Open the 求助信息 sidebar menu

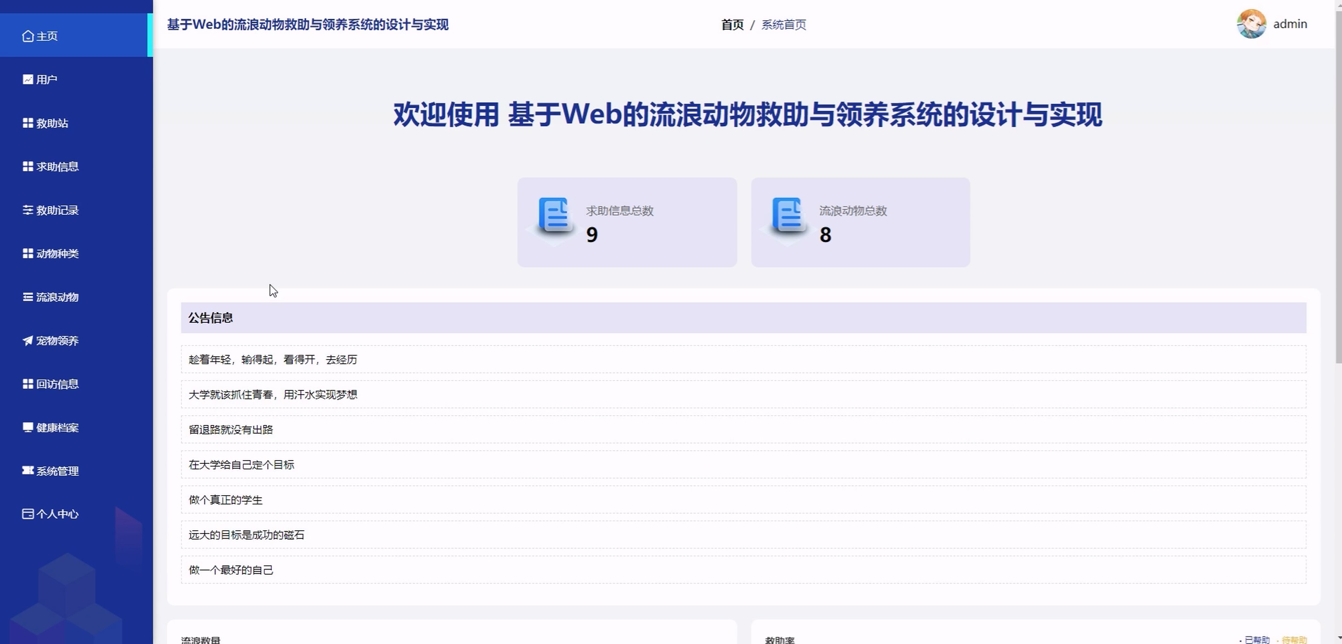tap(57, 167)
